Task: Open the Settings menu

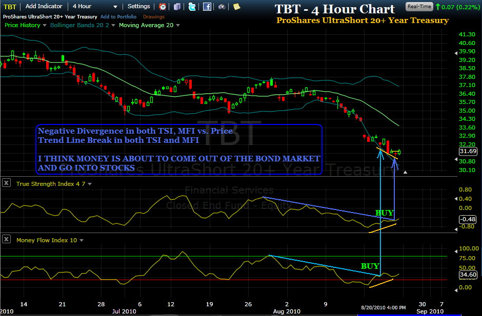Action: pos(138,7)
